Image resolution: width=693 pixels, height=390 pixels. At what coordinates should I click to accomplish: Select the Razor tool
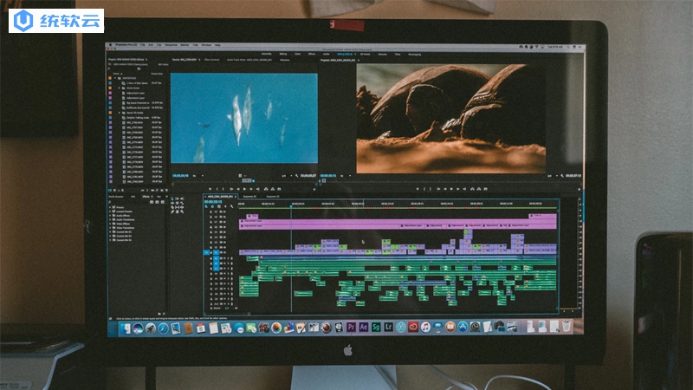pyautogui.click(x=172, y=207)
